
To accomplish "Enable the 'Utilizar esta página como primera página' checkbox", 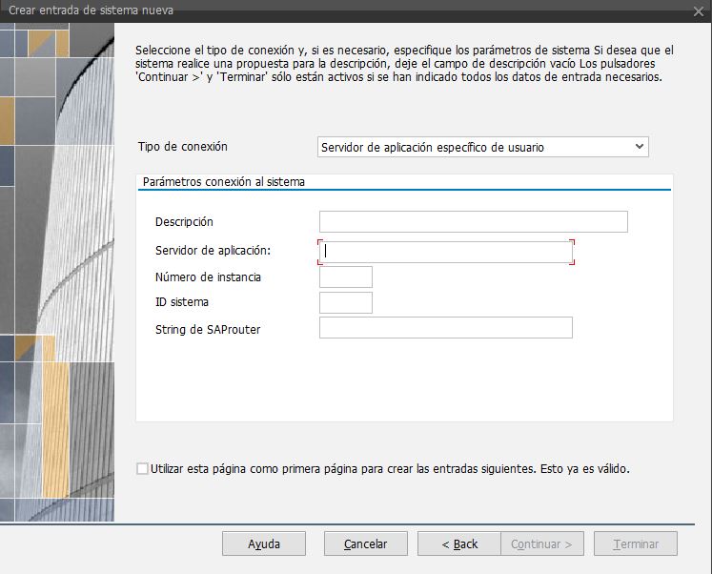I will [142, 469].
